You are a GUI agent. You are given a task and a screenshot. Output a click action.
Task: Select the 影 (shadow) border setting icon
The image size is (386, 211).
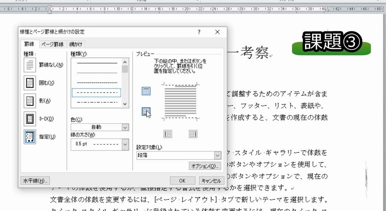(x=30, y=101)
